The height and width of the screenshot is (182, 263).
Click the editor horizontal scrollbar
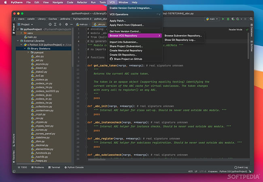97,159
